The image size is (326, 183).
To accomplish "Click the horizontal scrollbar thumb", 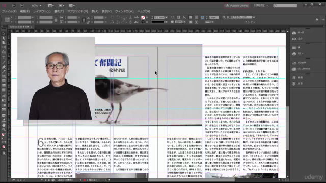I will pos(192,180).
